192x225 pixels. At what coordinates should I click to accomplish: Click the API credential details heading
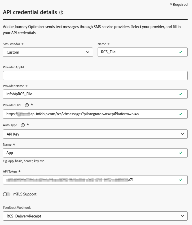[x=30, y=12]
